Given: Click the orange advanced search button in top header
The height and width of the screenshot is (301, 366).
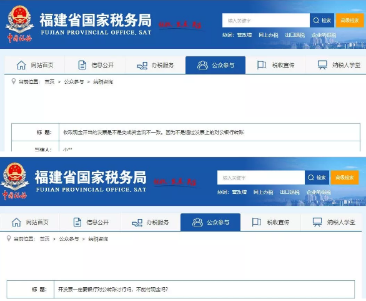Looking at the screenshot, I should tap(350, 21).
